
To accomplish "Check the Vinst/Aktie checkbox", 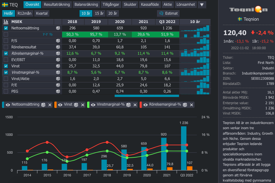I will point(6,79).
